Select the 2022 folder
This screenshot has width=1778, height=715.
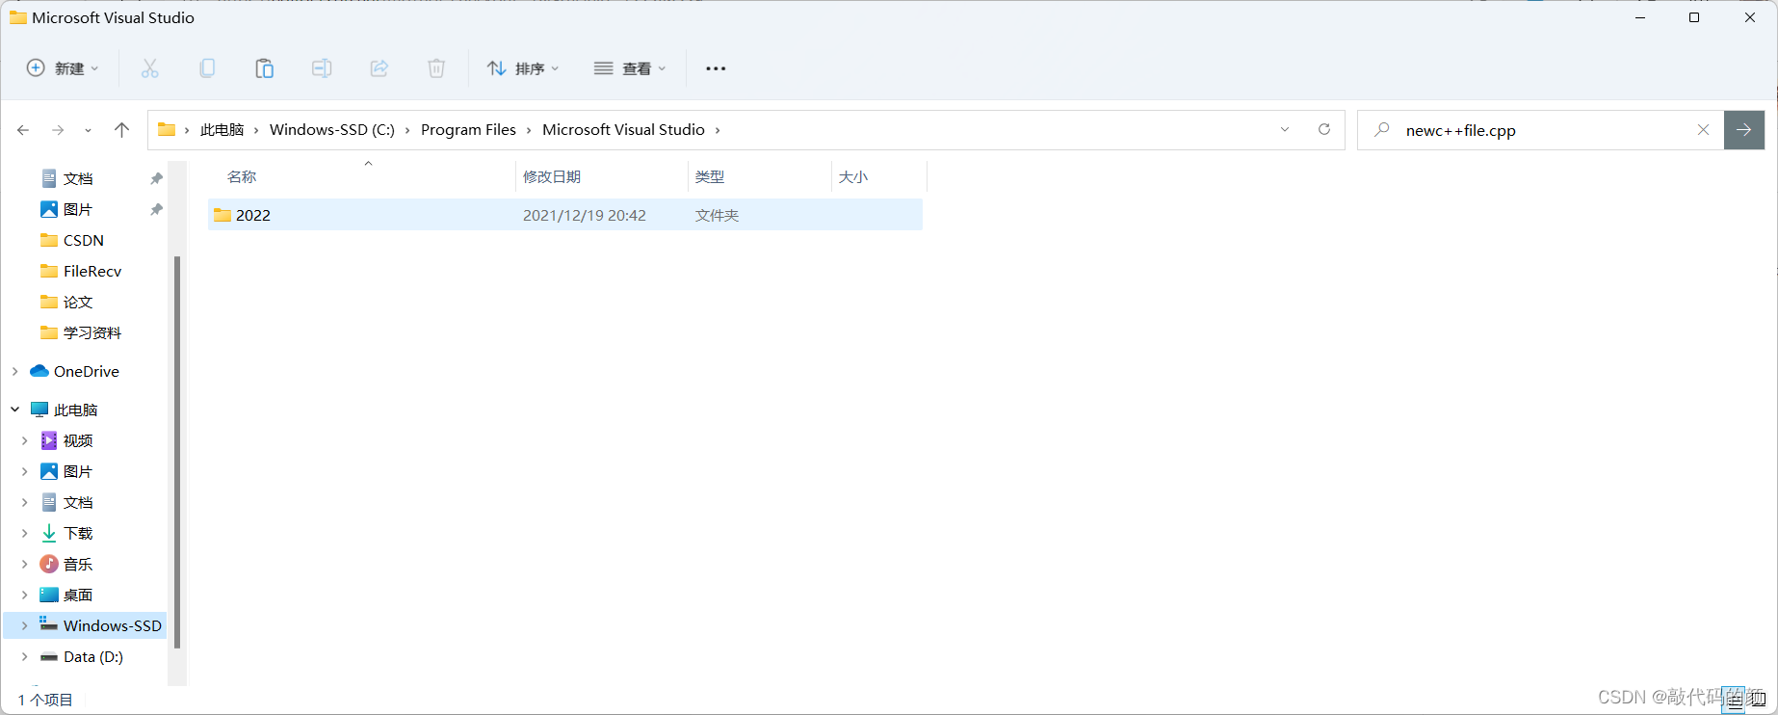coord(564,215)
